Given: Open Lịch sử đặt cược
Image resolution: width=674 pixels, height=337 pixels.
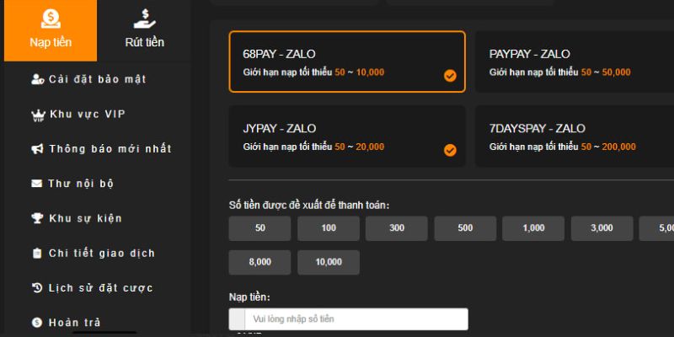Looking at the screenshot, I should [100, 287].
